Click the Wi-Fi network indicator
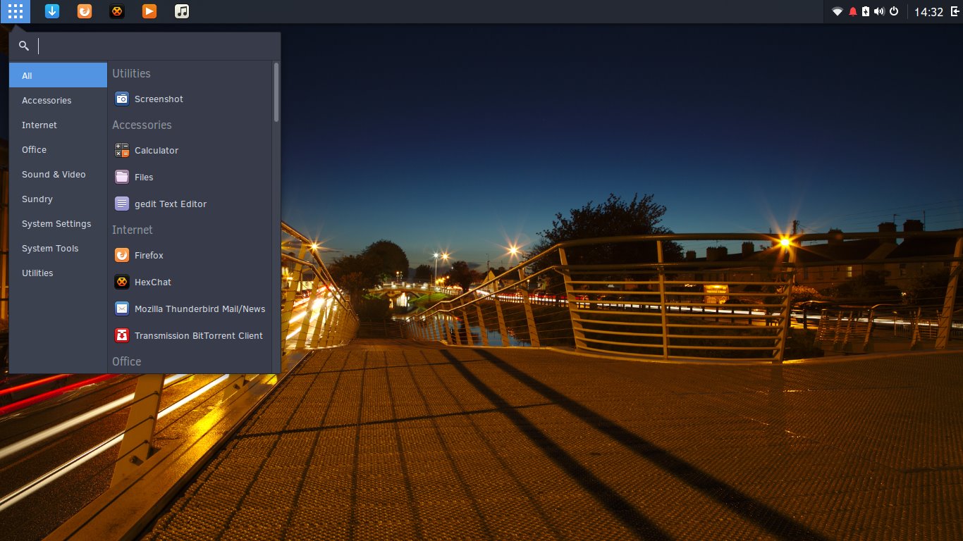Viewport: 963px width, 541px height. point(838,12)
